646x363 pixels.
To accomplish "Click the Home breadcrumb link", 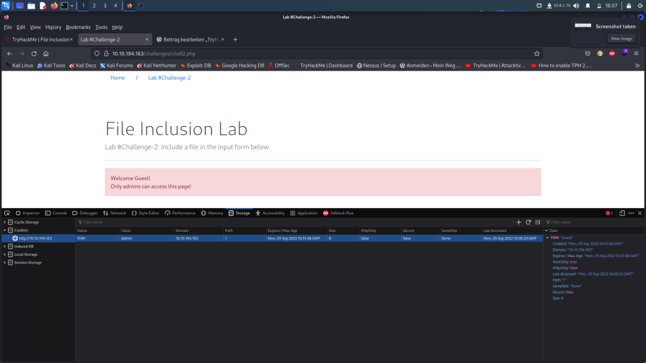I will pyautogui.click(x=117, y=78).
